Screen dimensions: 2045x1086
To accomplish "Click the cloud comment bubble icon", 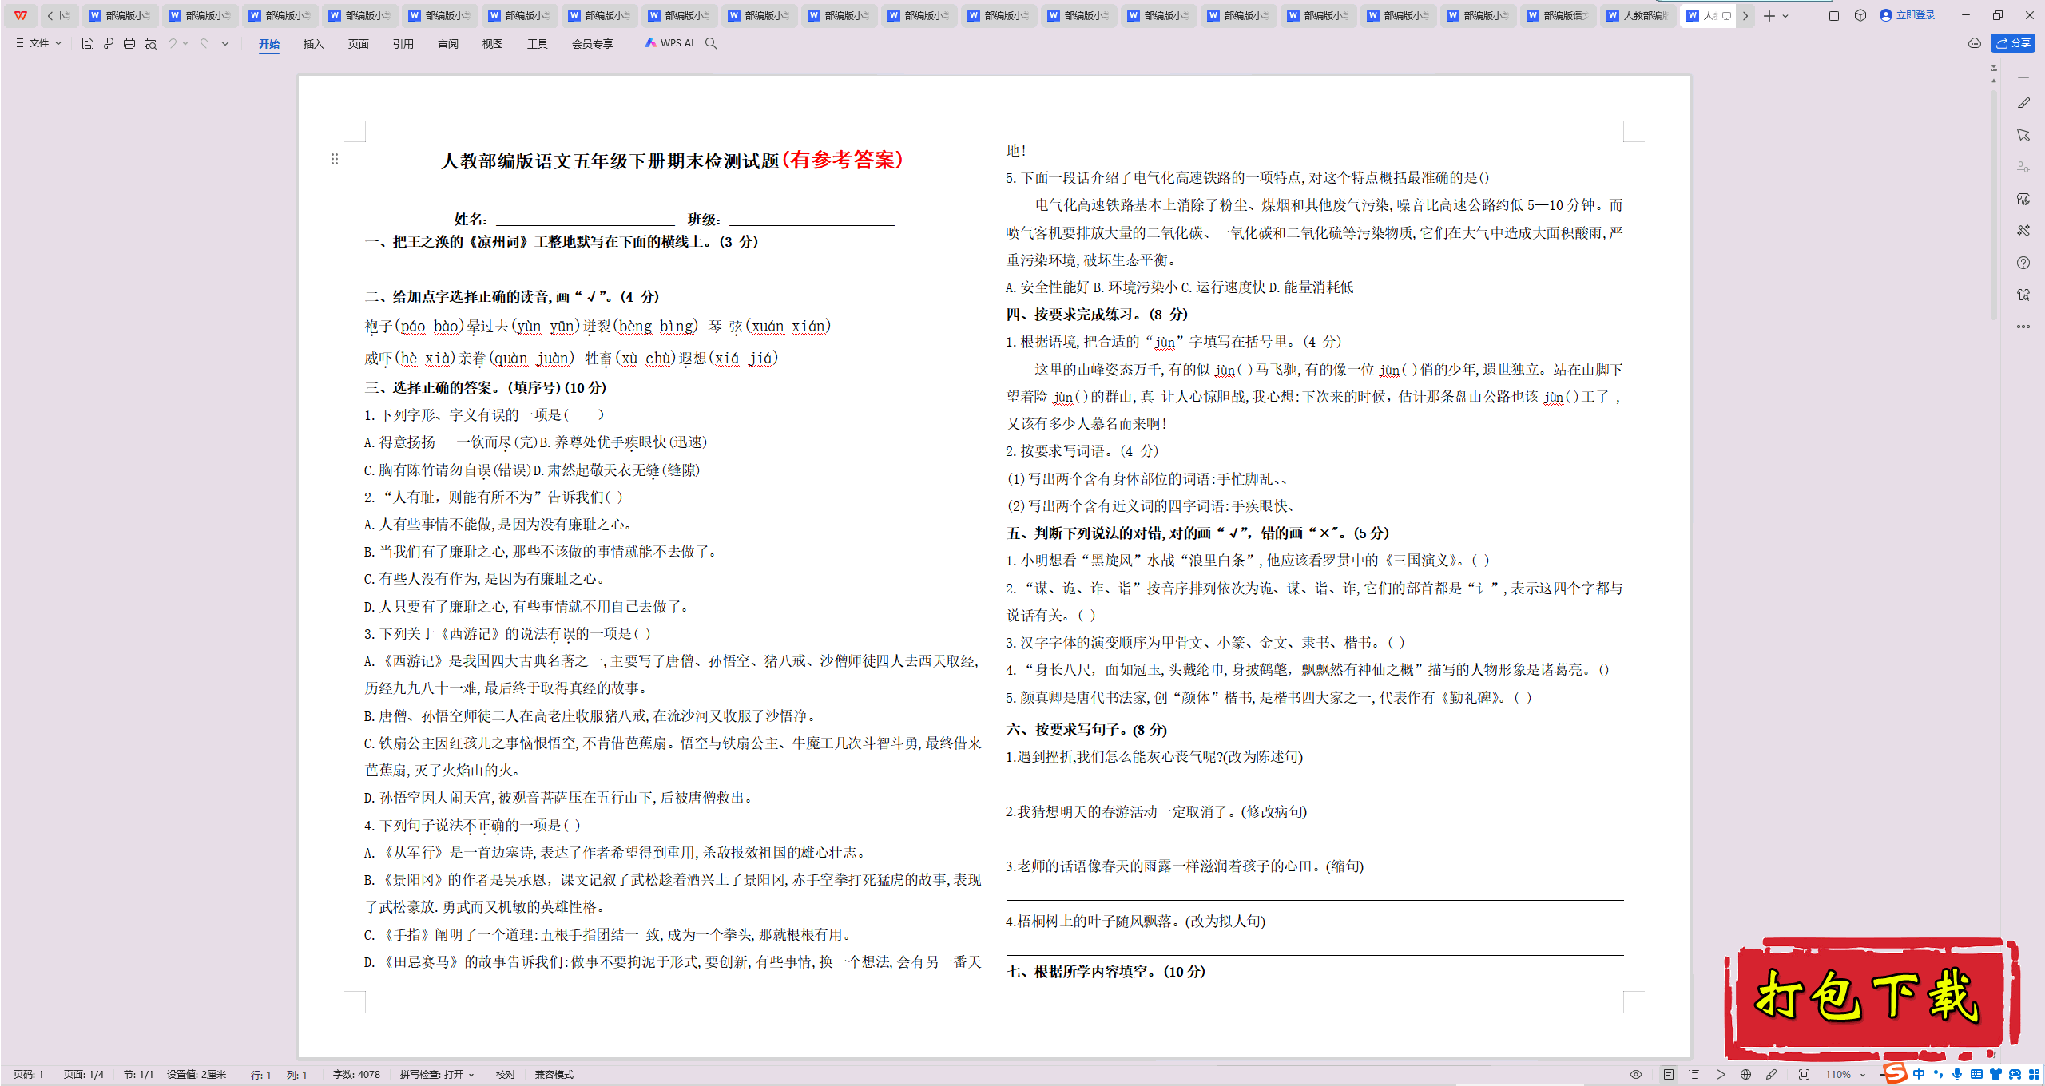I will tap(1975, 43).
